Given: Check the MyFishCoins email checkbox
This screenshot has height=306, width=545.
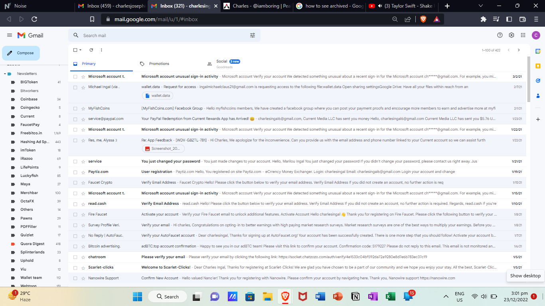Looking at the screenshot, I should click(x=75, y=108).
